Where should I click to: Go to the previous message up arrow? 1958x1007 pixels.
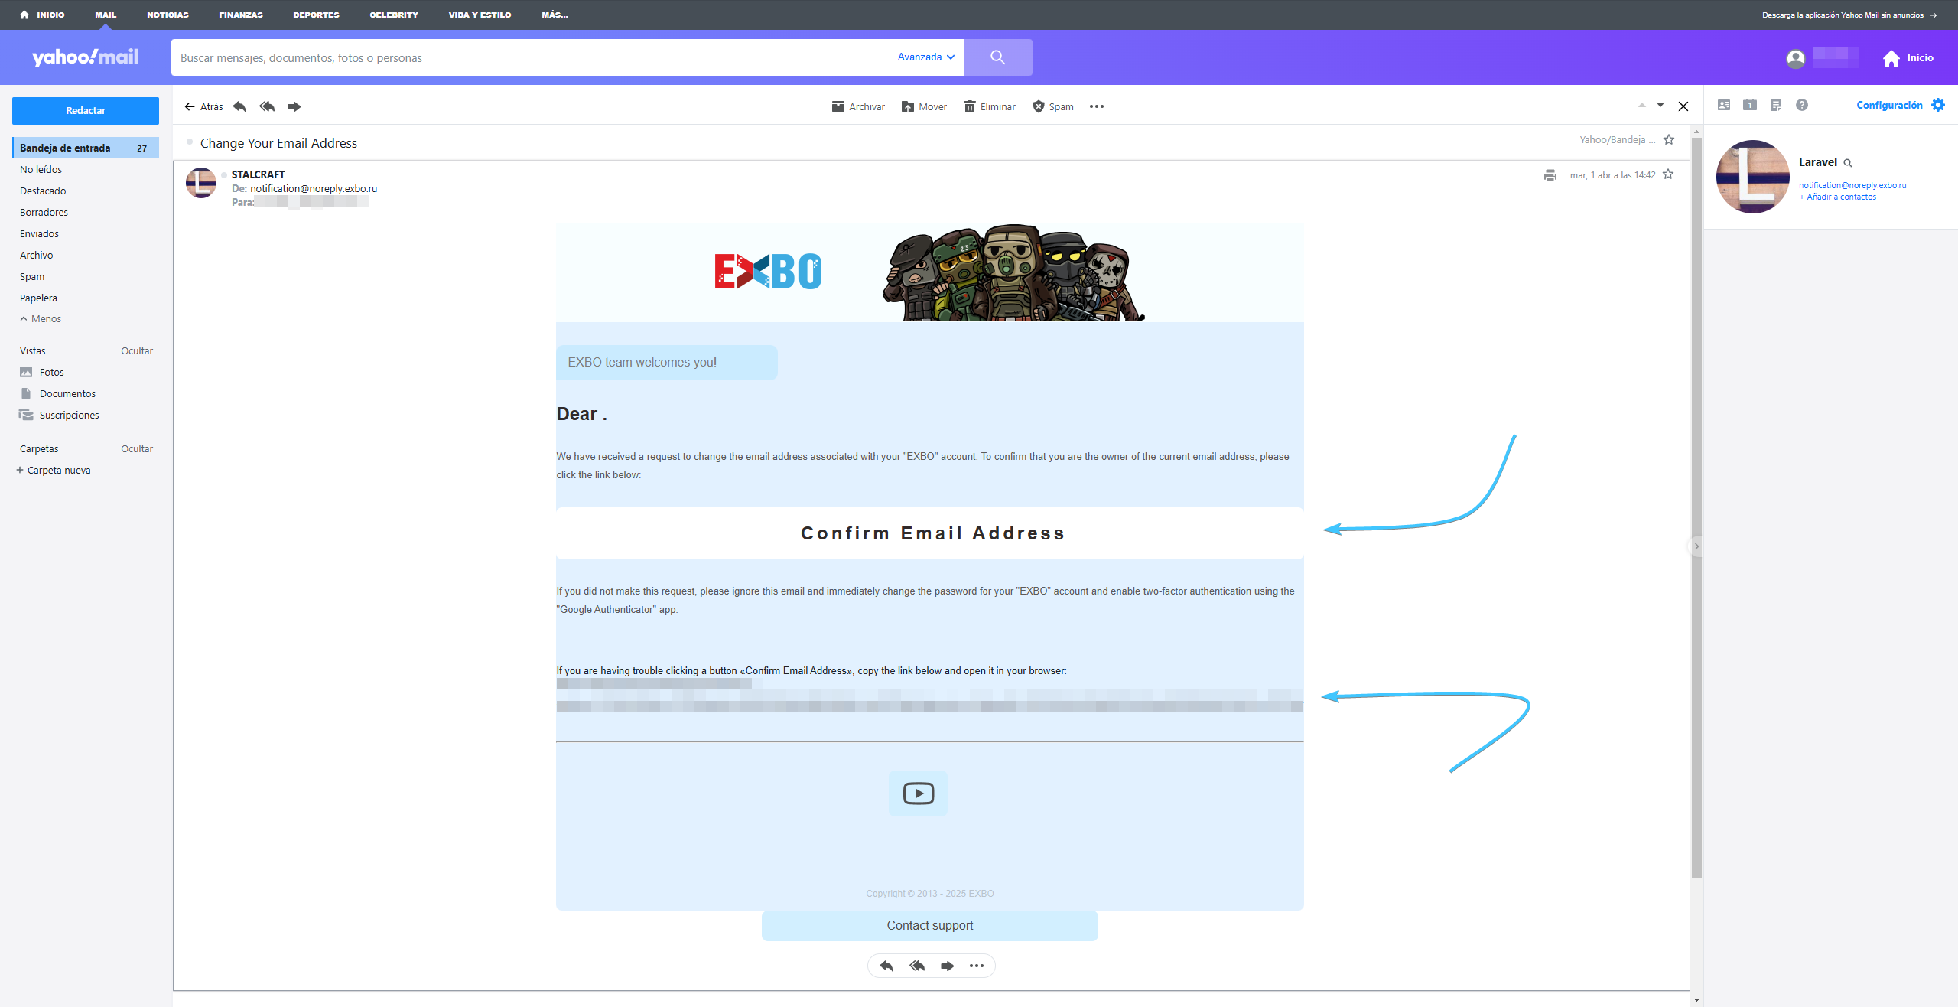click(1641, 105)
